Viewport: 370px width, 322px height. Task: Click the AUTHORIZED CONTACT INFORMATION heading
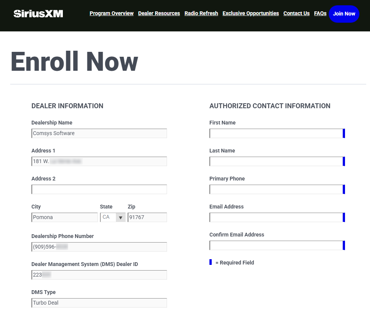pos(270,106)
